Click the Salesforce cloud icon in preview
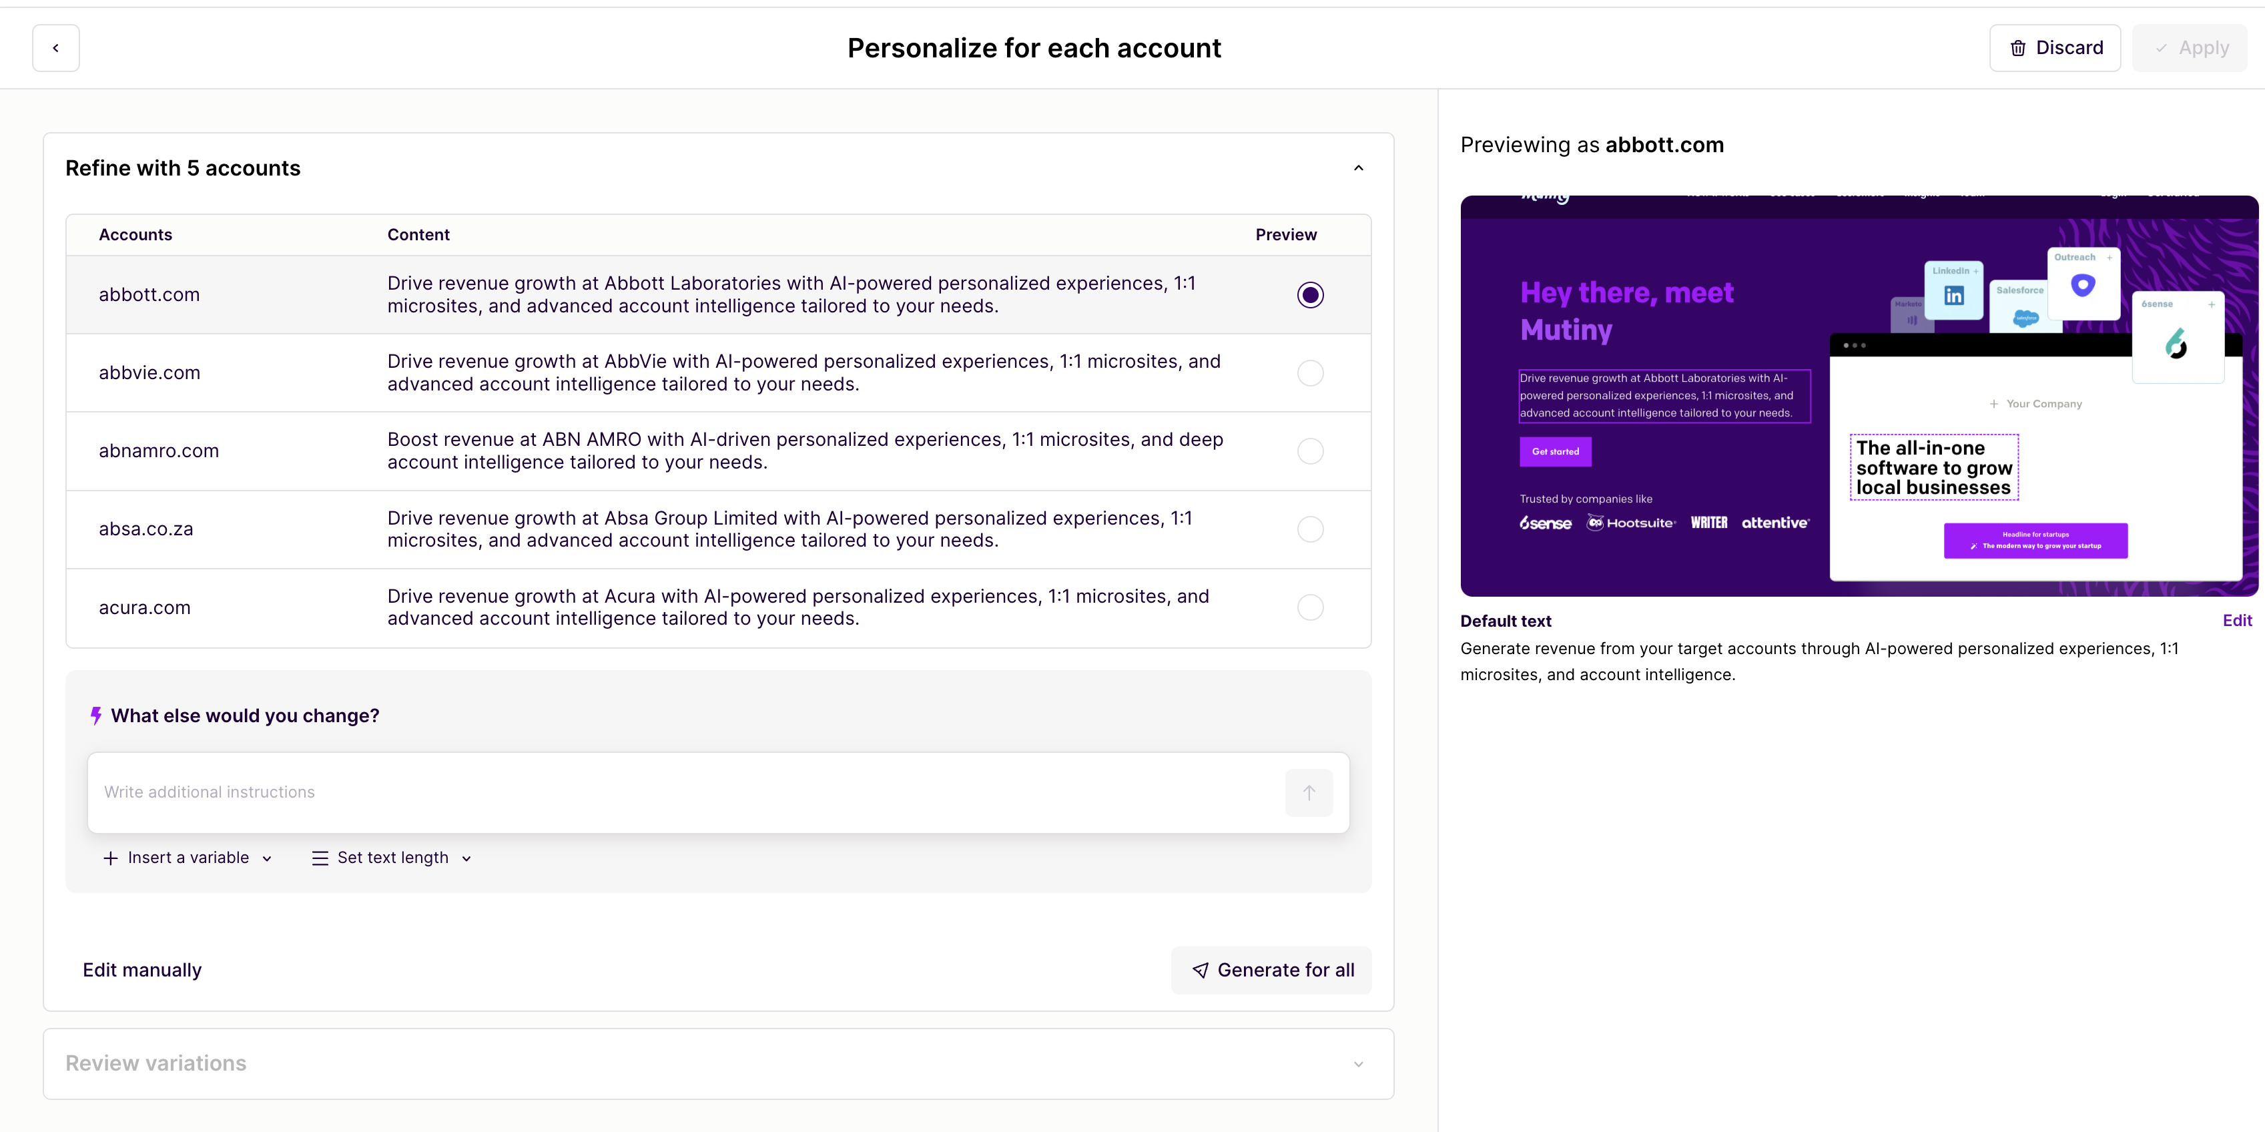This screenshot has width=2265, height=1132. [x=2026, y=318]
